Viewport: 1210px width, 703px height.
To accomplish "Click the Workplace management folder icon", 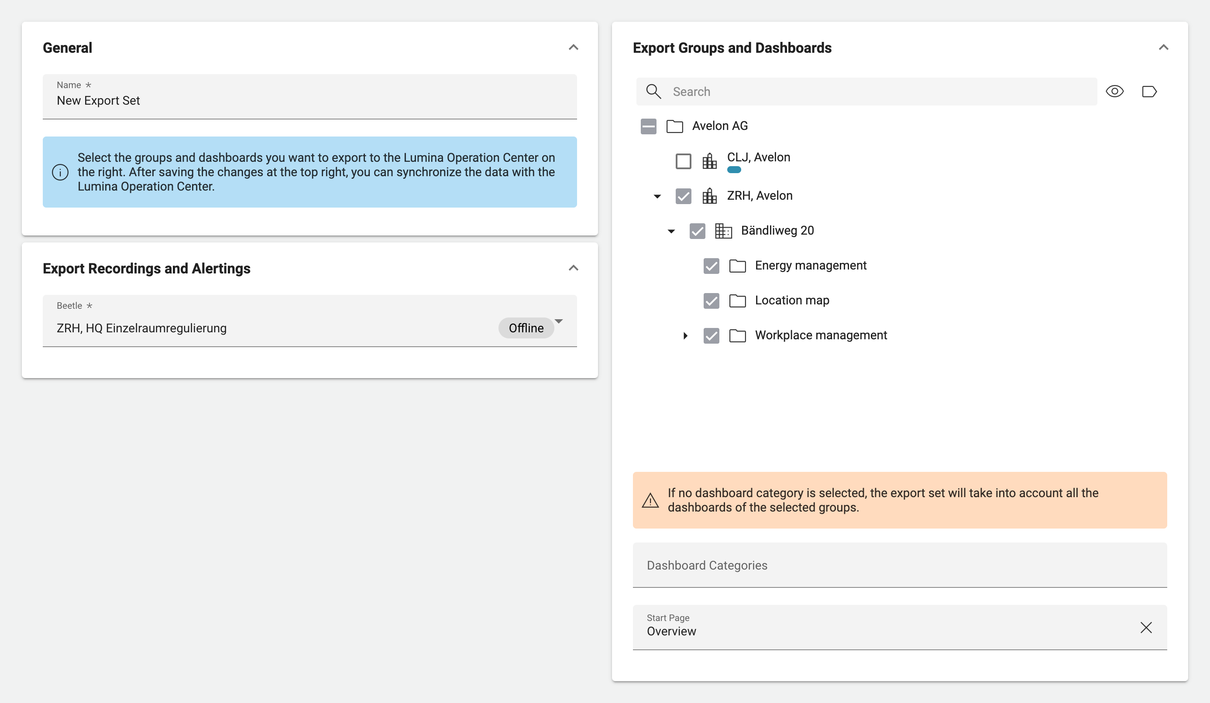I will tap(737, 335).
